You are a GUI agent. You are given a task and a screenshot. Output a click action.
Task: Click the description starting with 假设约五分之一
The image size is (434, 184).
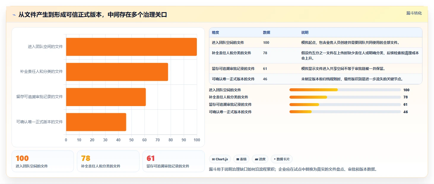(360, 56)
